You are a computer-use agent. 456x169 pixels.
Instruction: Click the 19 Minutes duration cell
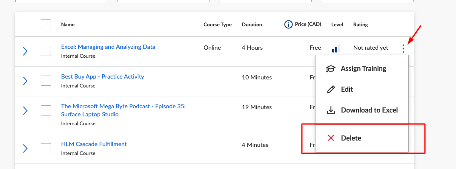coord(257,107)
